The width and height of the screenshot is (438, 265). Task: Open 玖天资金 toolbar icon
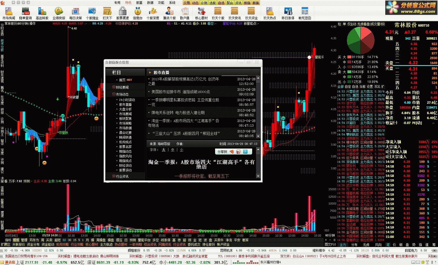251,13
